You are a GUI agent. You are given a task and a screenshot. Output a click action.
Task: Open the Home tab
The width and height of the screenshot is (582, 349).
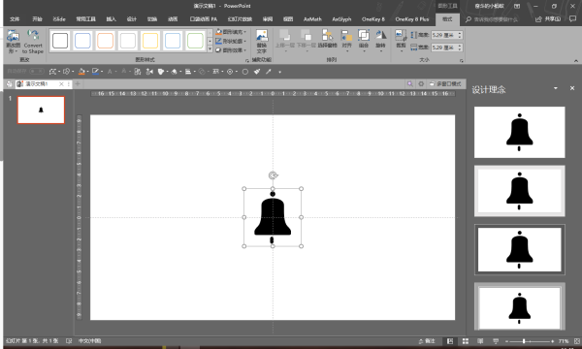click(x=37, y=19)
